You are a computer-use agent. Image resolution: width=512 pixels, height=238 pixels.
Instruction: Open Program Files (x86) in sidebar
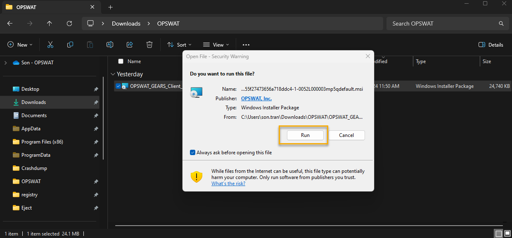(42, 142)
